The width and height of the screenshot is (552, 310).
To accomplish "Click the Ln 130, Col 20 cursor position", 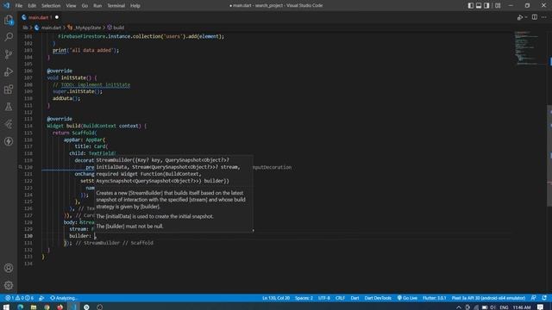I will 276,298.
